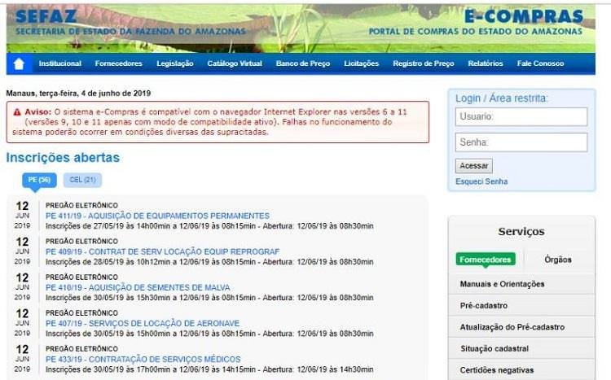Open the Fornecedores menu in navigation bar
611x380 pixels.
pos(118,63)
